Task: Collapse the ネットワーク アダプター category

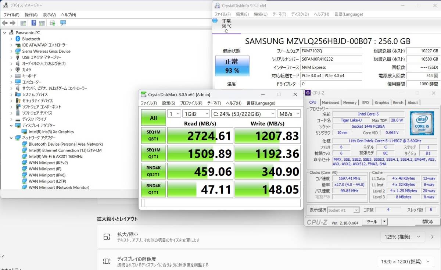Action: click(x=11, y=138)
